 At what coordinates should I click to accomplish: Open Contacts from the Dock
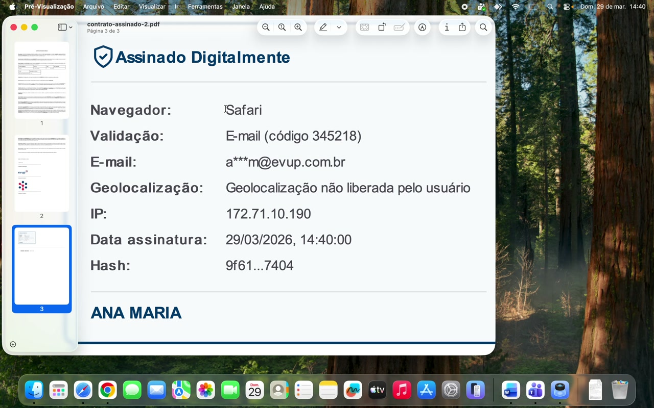point(279,391)
